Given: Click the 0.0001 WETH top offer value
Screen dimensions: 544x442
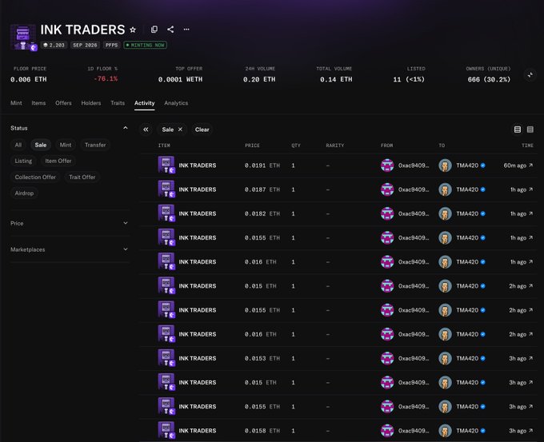Looking at the screenshot, I should tap(181, 79).
